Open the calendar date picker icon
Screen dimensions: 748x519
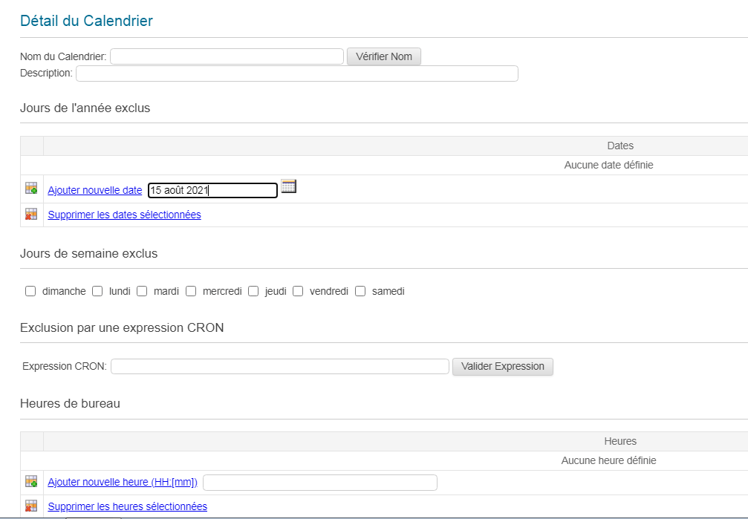[288, 186]
